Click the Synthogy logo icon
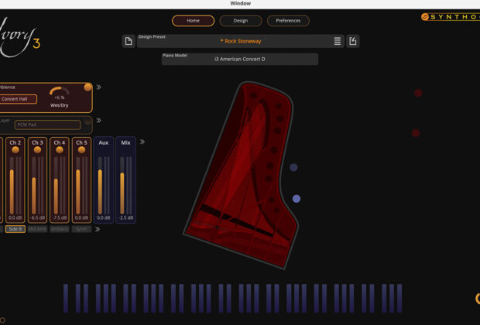The height and width of the screenshot is (325, 480). pos(425,17)
